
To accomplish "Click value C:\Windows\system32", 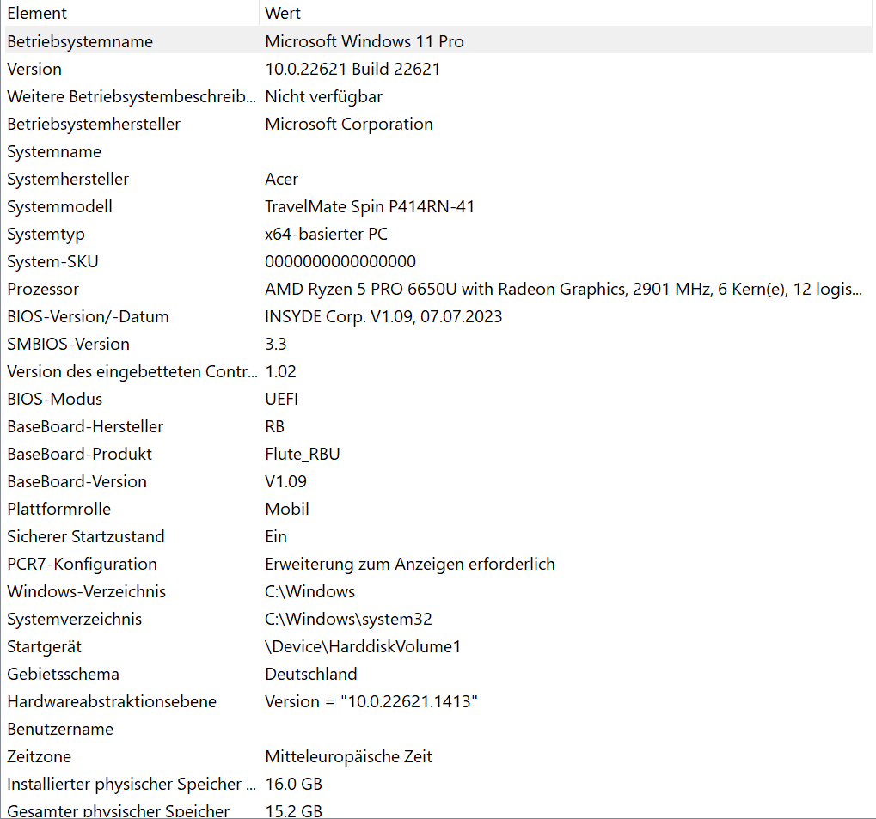I will click(x=349, y=620).
